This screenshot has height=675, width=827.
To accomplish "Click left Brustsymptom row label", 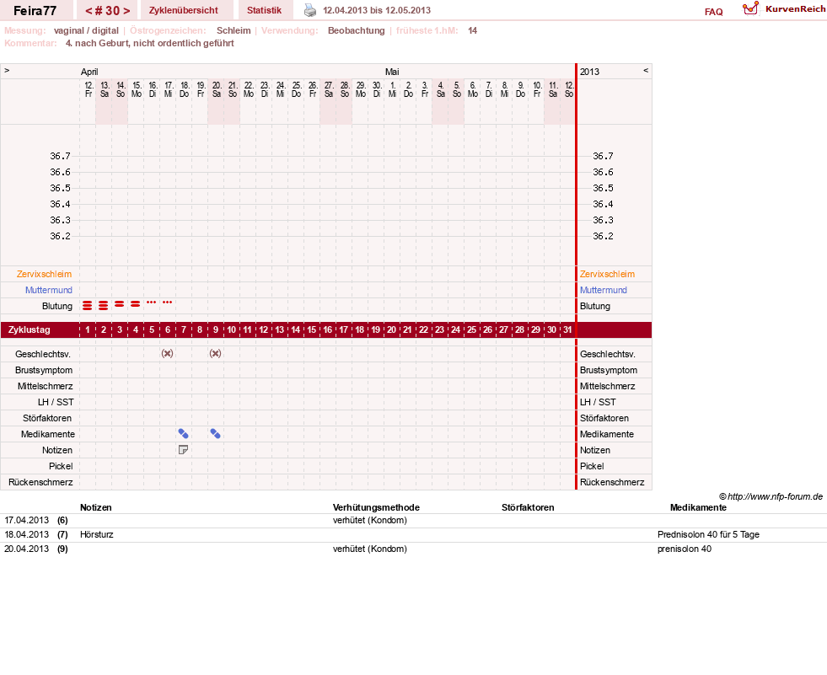I will click(44, 370).
